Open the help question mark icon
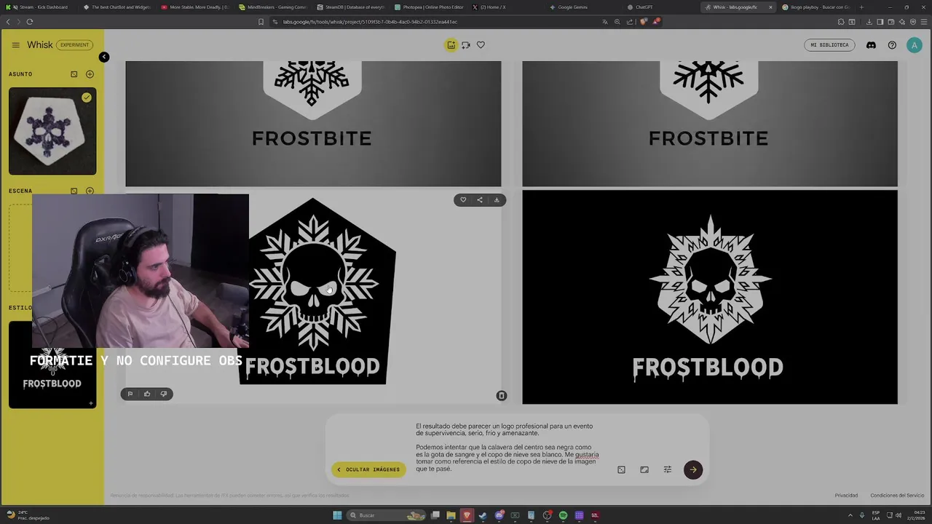The image size is (932, 524). [x=892, y=45]
